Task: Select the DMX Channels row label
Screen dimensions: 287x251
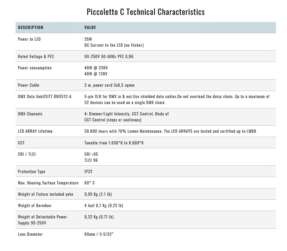Action: click(30, 114)
